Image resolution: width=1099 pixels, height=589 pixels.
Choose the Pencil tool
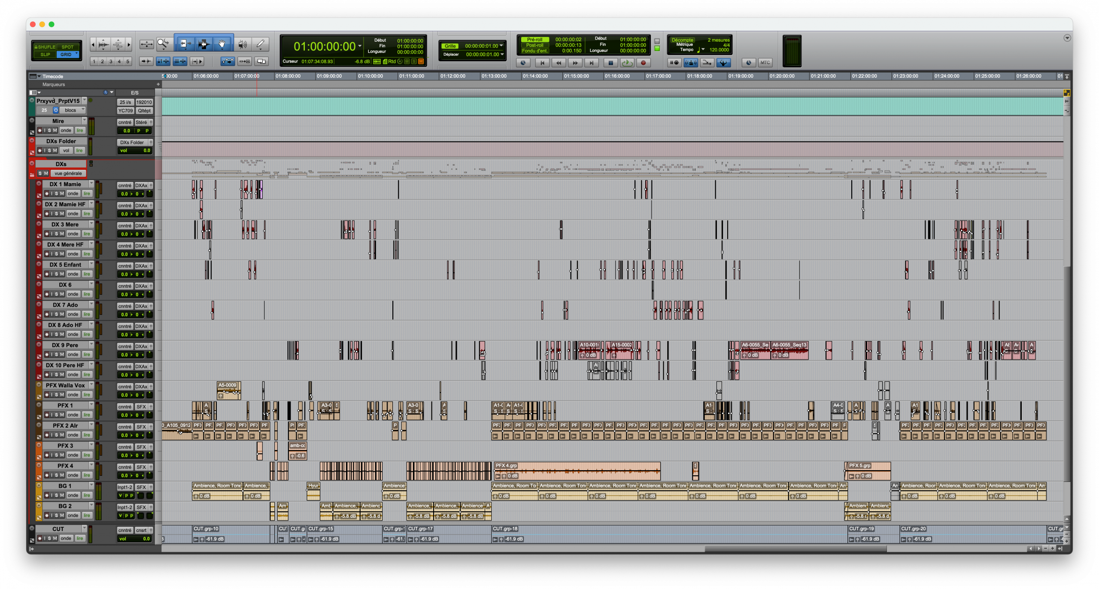[260, 44]
